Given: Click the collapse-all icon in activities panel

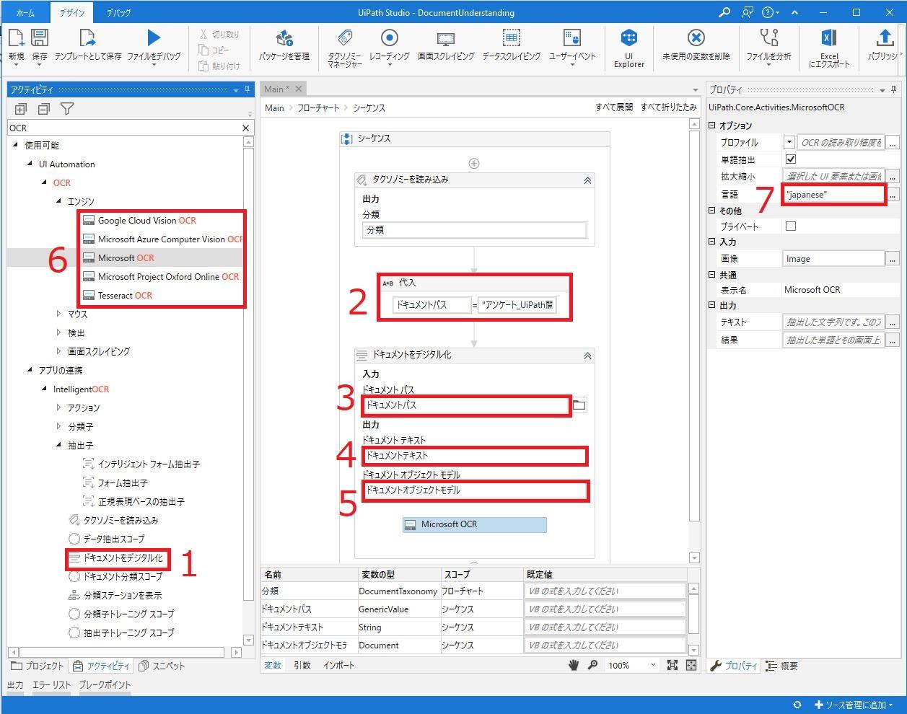Looking at the screenshot, I should pyautogui.click(x=44, y=109).
